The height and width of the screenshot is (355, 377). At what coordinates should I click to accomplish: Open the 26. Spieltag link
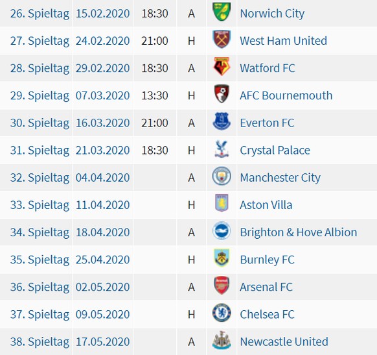coord(40,14)
